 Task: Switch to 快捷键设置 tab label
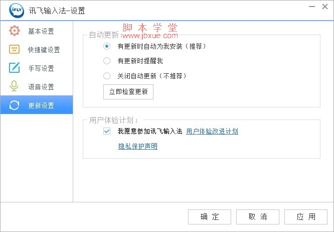44,50
